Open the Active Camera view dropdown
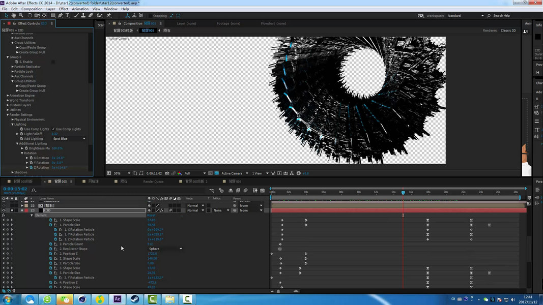The width and height of the screenshot is (543, 305). 235,173
